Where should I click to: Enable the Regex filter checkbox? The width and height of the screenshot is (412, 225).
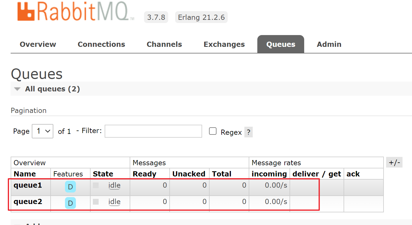point(213,131)
